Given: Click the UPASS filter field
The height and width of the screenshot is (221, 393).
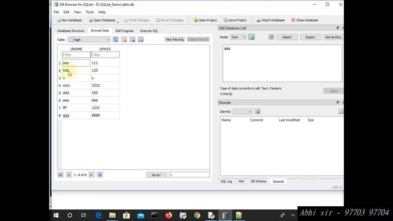Looking at the screenshot, I should [x=105, y=55].
